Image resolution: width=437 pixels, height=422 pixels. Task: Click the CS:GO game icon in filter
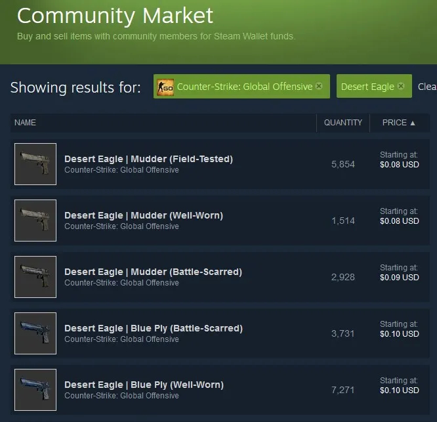(165, 87)
